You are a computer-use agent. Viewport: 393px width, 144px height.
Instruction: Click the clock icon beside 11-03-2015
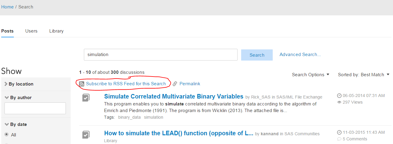(339, 133)
